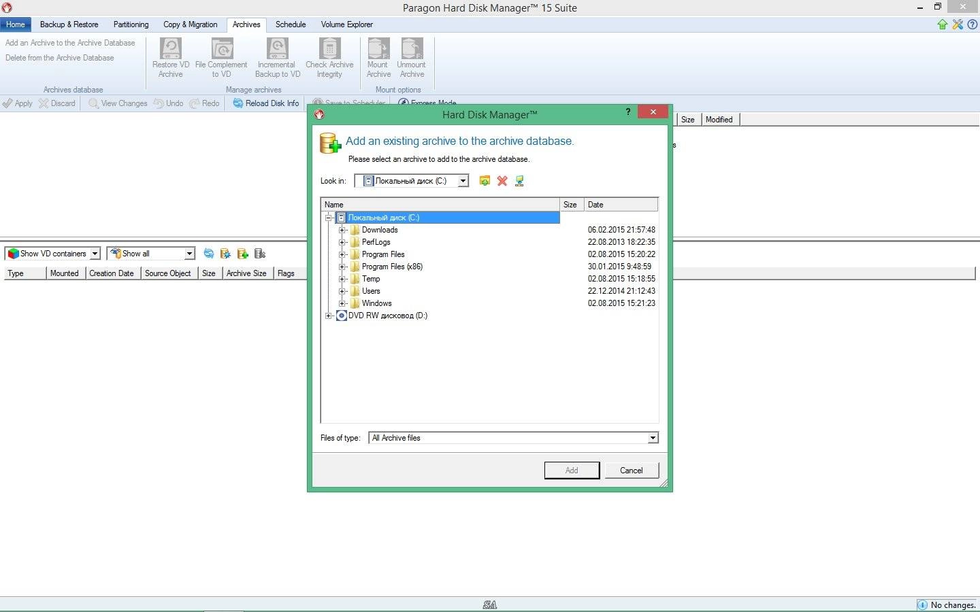Open the Show all filter dropdown
This screenshot has width=980, height=612.
[189, 254]
